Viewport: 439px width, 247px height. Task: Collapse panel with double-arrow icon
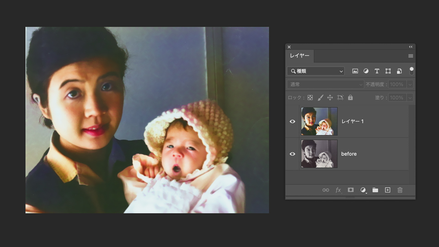point(411,47)
